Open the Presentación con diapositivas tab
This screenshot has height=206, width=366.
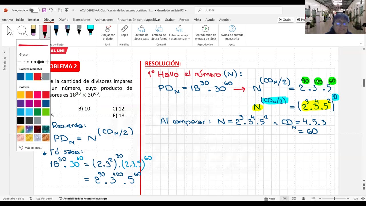pos(139,20)
